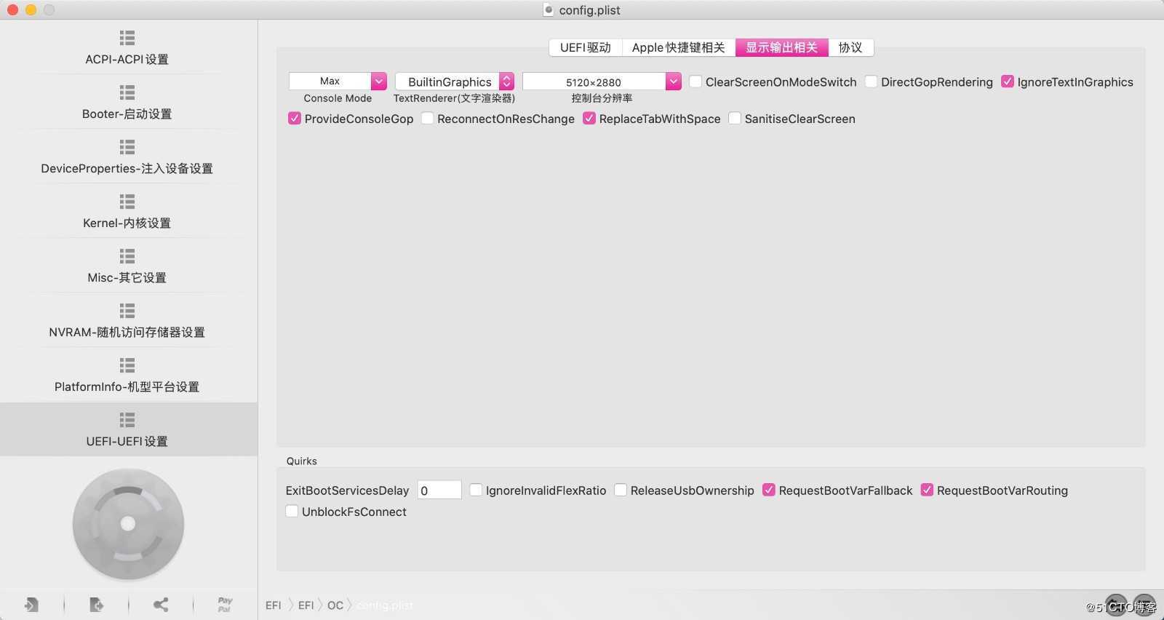Click the NVRAM list icon

pos(127,311)
